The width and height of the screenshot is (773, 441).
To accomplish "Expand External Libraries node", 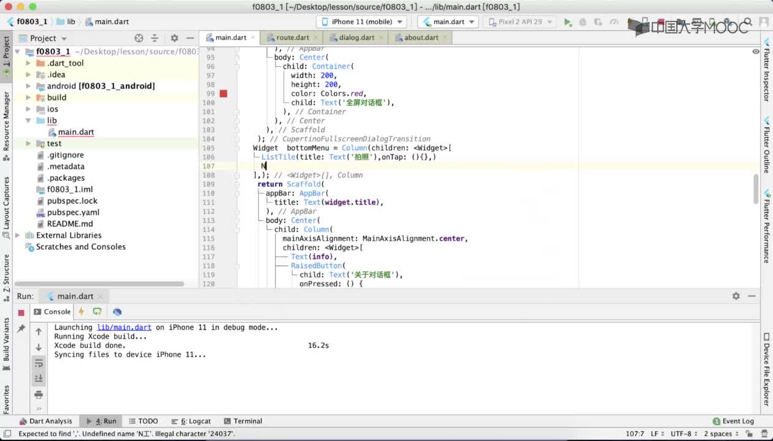I will point(18,235).
